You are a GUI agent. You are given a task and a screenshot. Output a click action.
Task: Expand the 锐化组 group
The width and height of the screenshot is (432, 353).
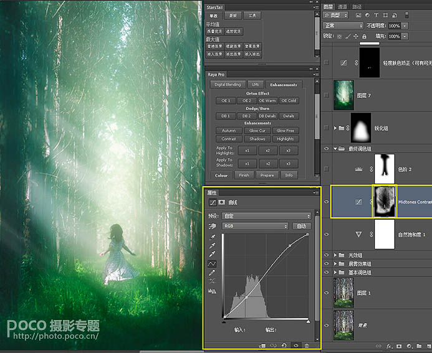[x=335, y=128]
